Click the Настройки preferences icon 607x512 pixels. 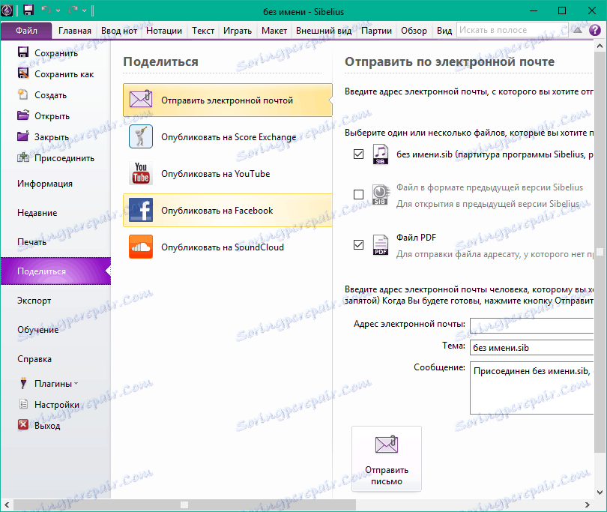coord(23,404)
